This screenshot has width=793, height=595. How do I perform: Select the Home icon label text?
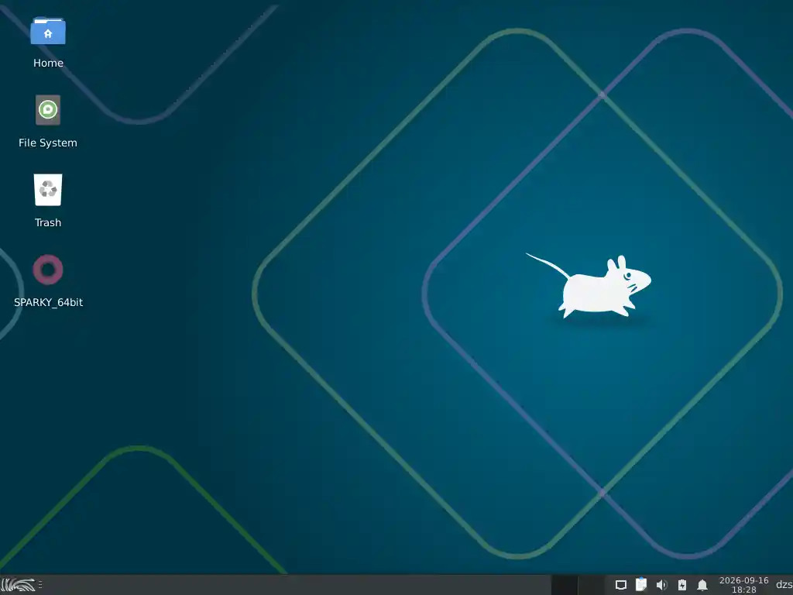tap(48, 64)
